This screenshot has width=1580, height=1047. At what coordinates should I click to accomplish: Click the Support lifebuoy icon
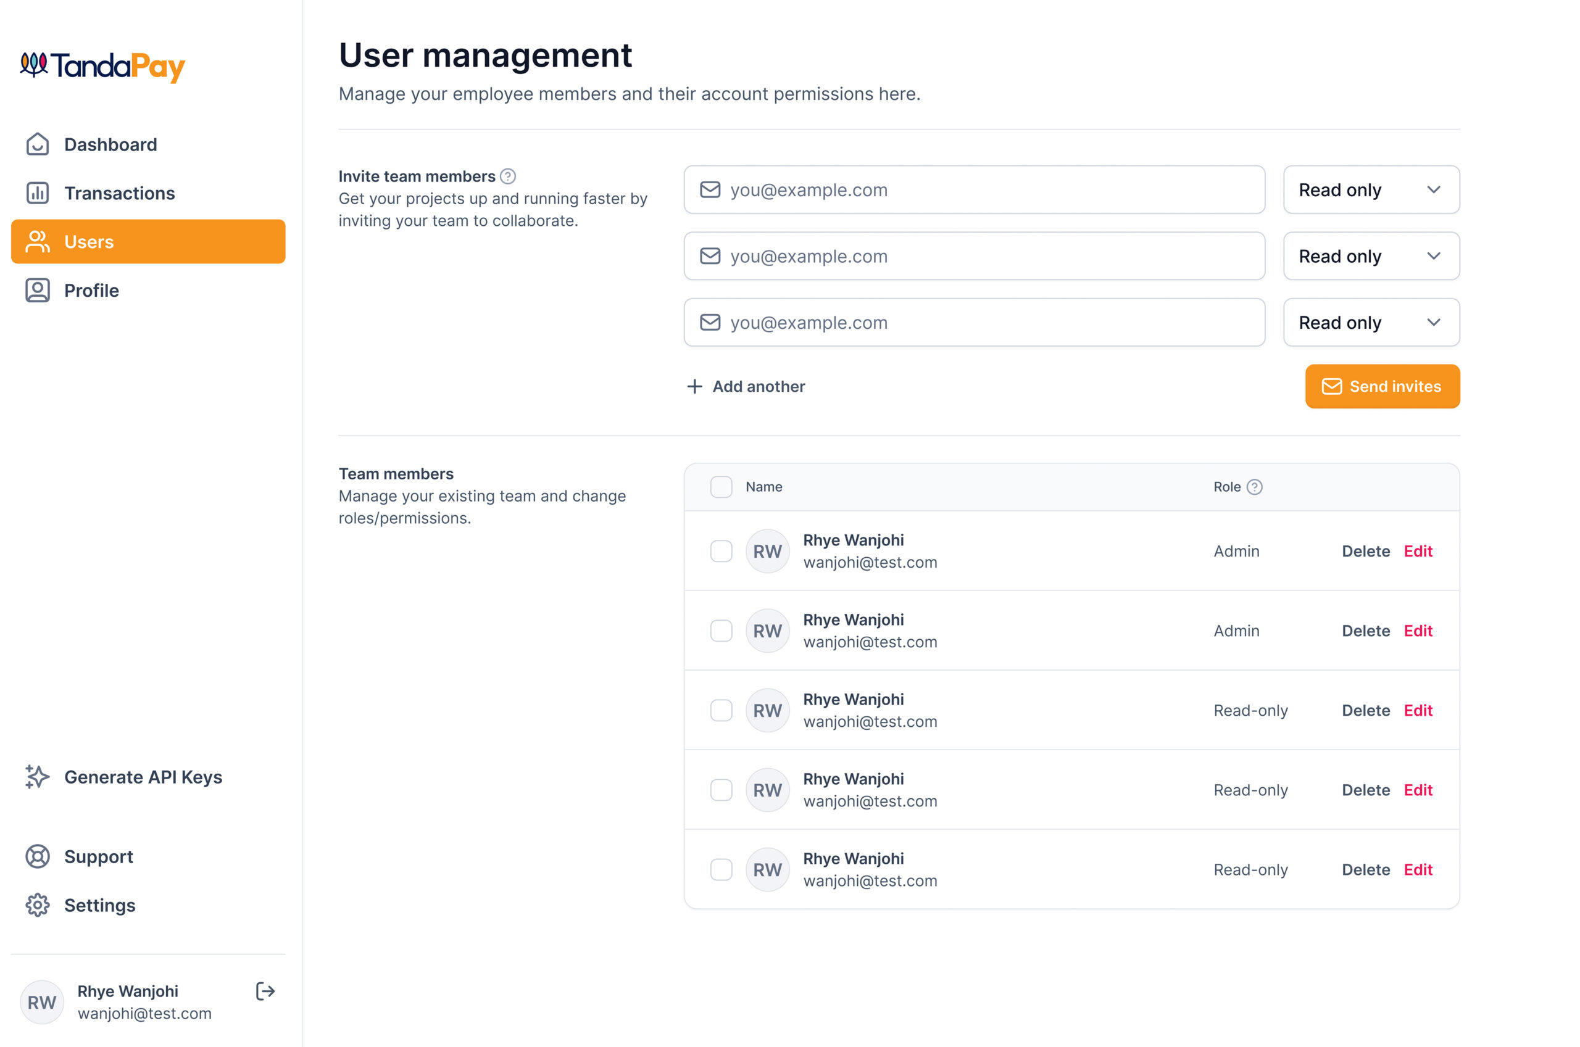coord(38,856)
